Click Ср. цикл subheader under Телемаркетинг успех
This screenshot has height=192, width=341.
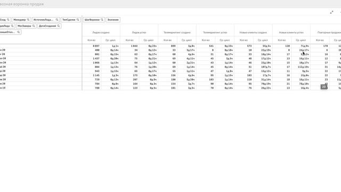pos(225,40)
